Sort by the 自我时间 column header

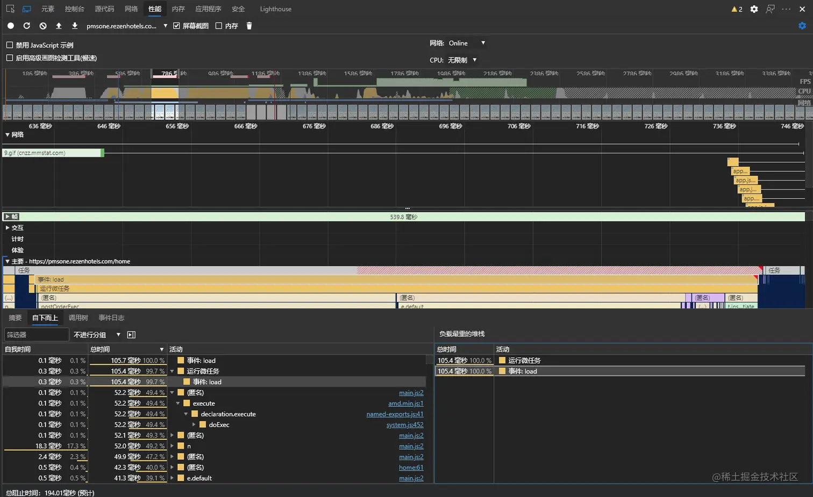(45, 349)
